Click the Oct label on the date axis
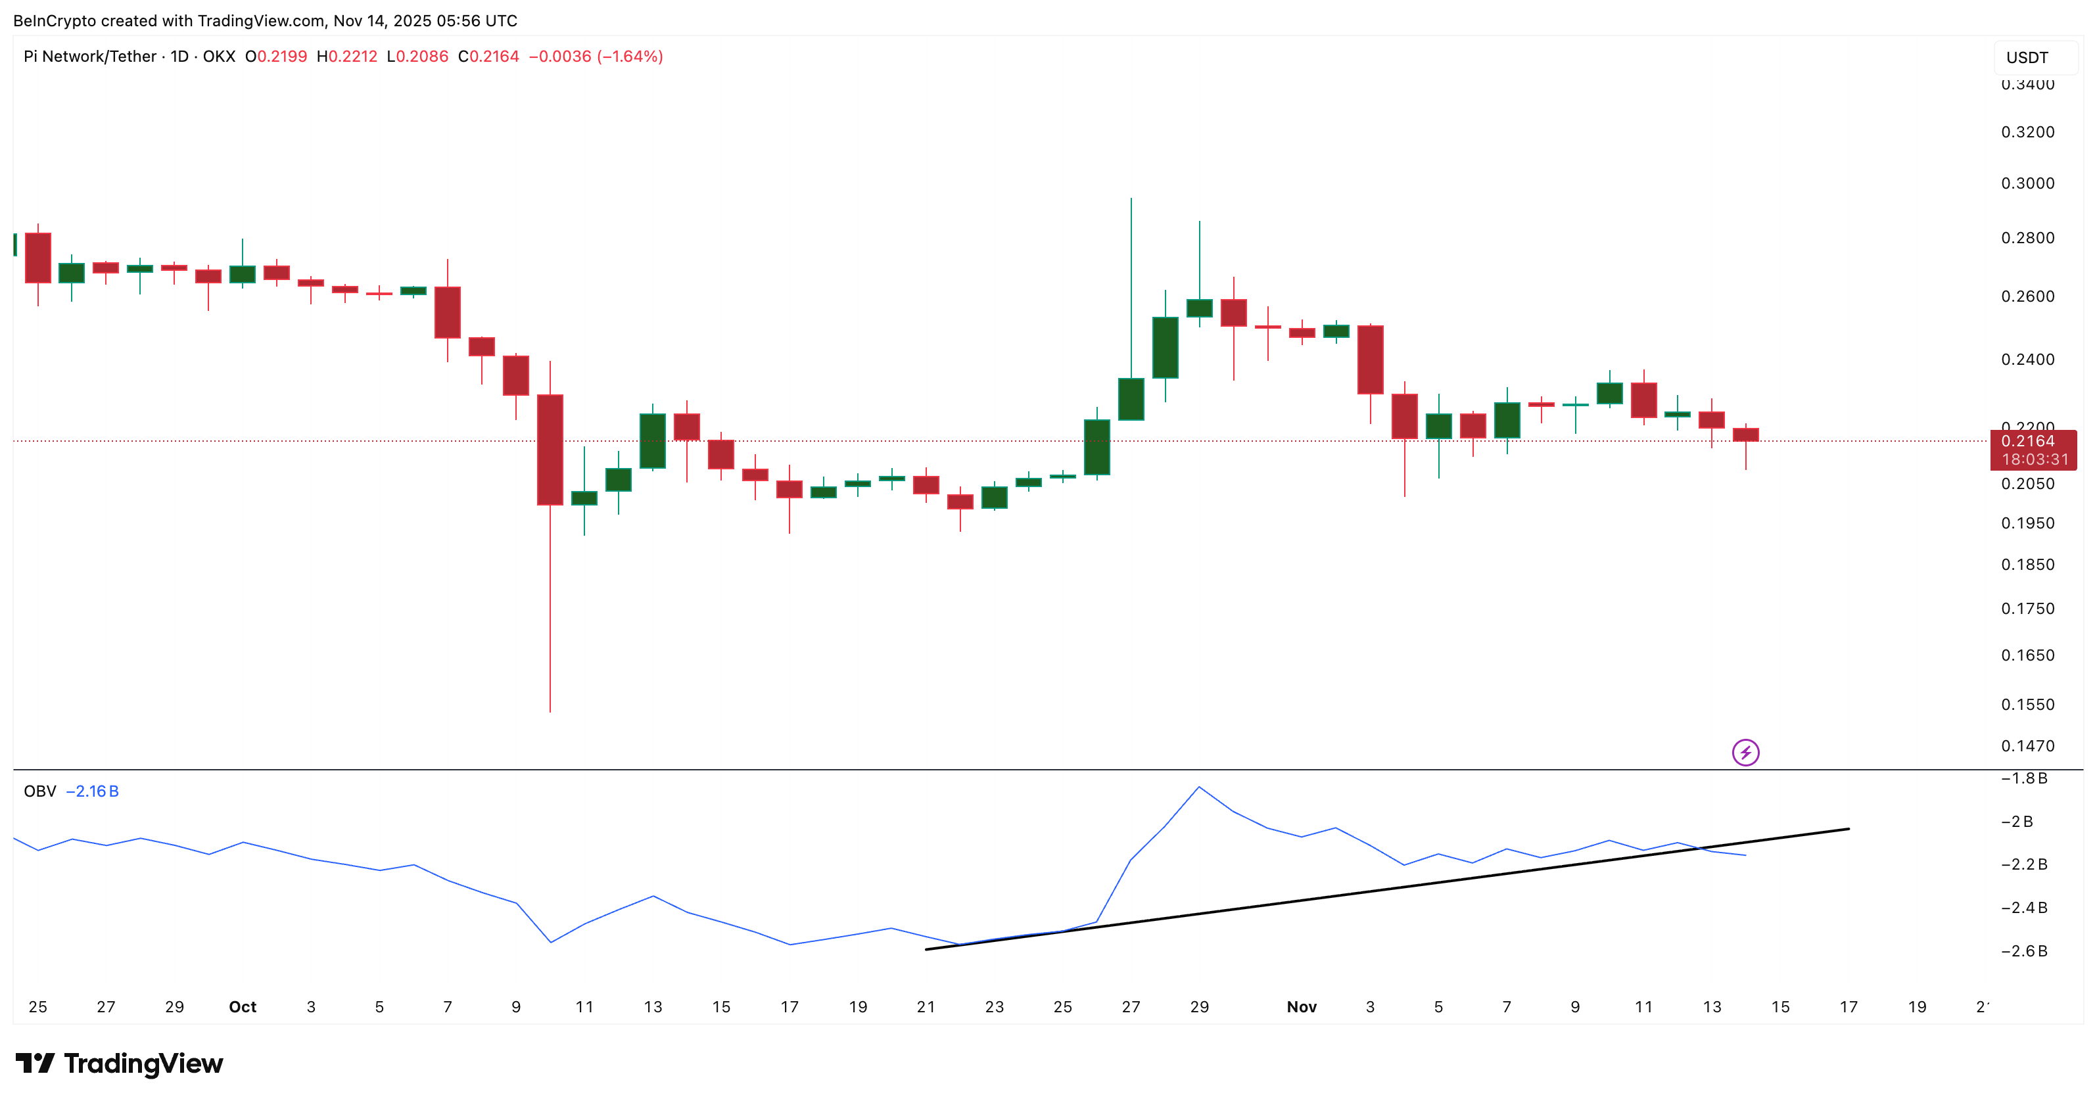This screenshot has height=1103, width=2097. (243, 1007)
